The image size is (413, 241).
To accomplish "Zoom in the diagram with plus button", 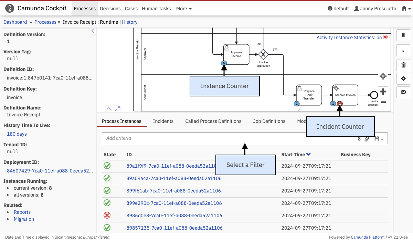I will pos(383,92).
